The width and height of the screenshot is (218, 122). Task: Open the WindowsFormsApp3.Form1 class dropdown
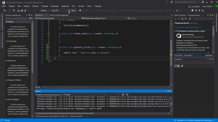[104, 18]
